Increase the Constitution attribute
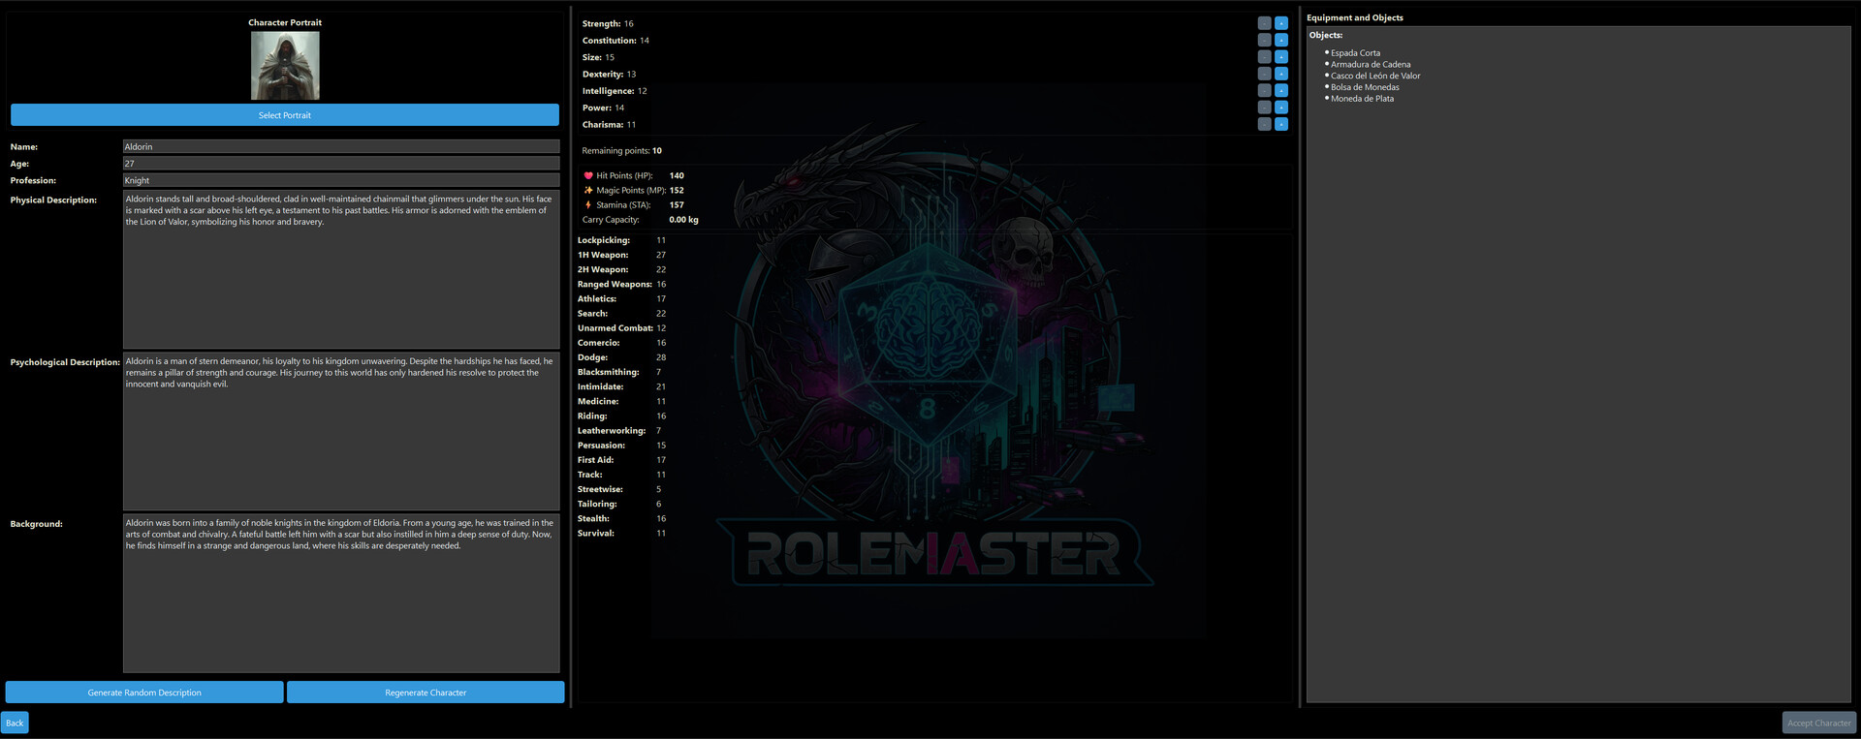The height and width of the screenshot is (739, 1861). point(1280,41)
